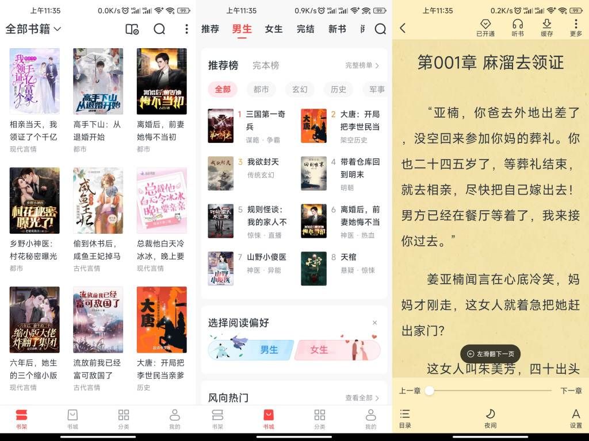
Task: Open the 三国第一奇兵 book cover
Action: click(221, 125)
